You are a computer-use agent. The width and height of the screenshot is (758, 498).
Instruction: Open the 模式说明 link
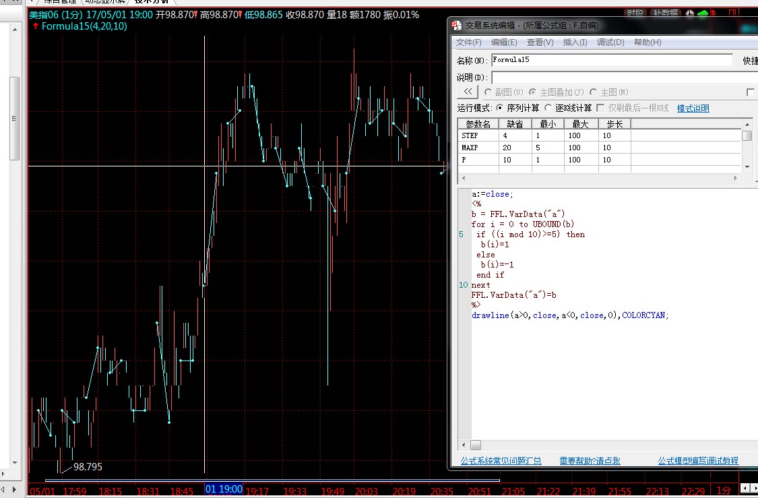point(693,108)
